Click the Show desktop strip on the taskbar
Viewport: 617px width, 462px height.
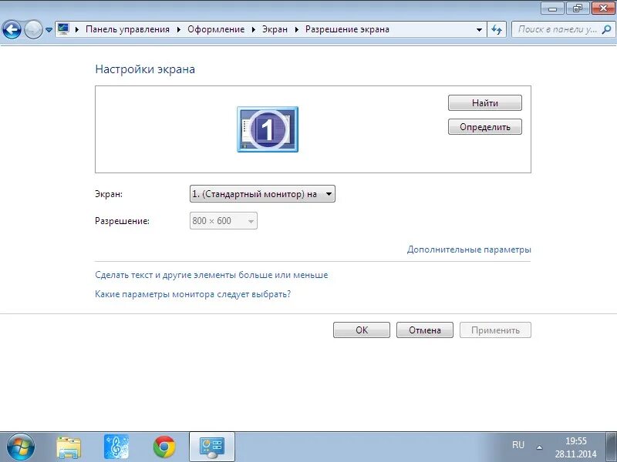[612, 447]
